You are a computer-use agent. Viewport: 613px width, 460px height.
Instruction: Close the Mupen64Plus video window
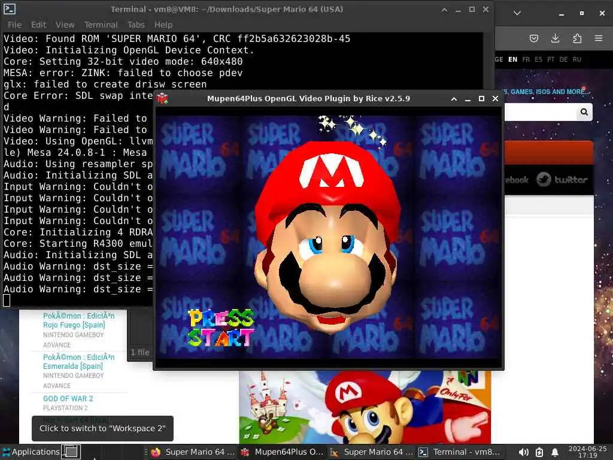[495, 99]
